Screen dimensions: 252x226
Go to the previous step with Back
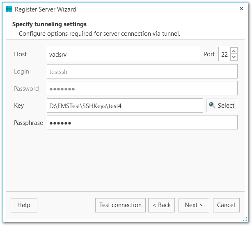point(162,205)
